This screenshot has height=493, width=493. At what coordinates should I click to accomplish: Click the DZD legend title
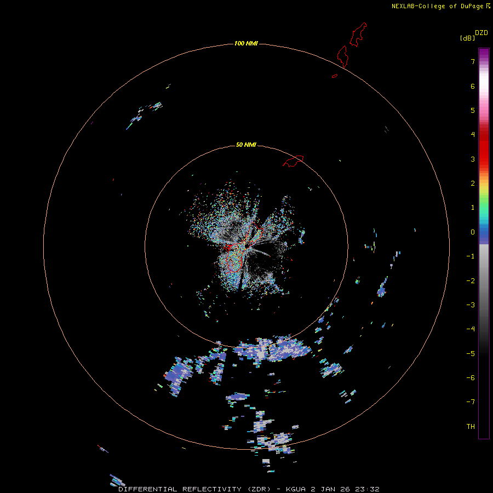(481, 33)
